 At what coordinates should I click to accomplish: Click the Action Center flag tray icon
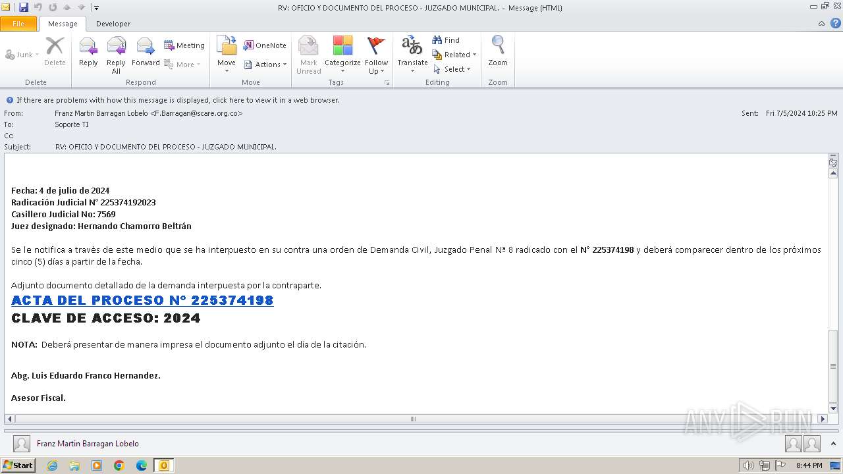[780, 465]
